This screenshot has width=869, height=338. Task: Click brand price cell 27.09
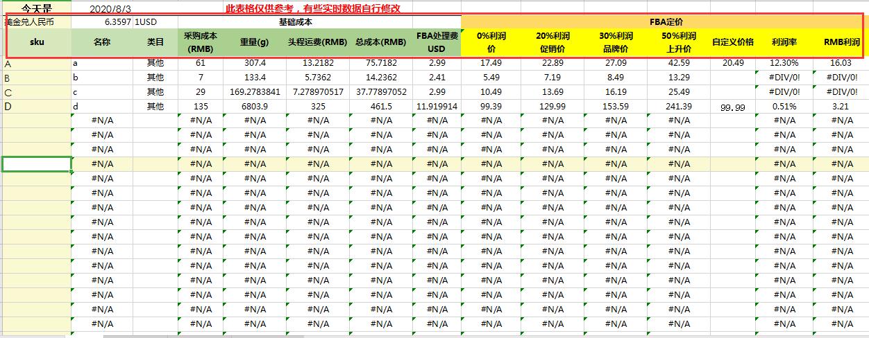pyautogui.click(x=614, y=63)
